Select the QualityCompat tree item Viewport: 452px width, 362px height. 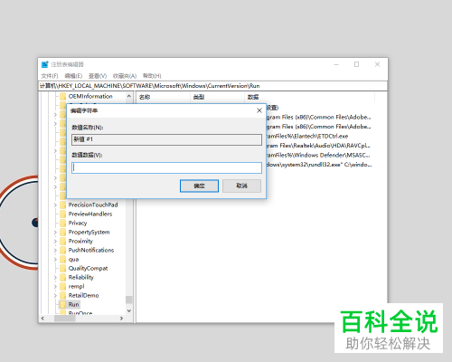click(88, 268)
